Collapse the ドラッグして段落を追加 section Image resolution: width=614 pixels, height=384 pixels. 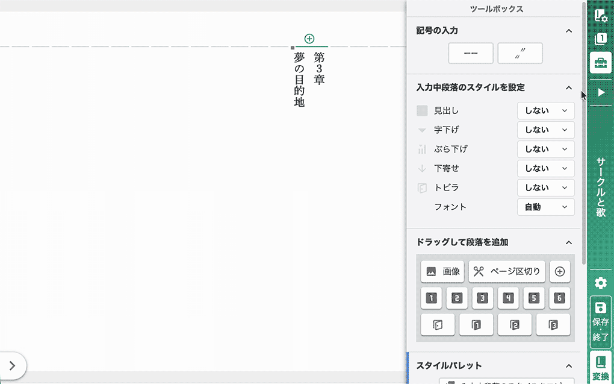[x=569, y=242]
